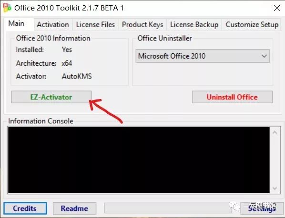Open the License Files tab
Screen dimensions: 285x218
tap(95, 24)
